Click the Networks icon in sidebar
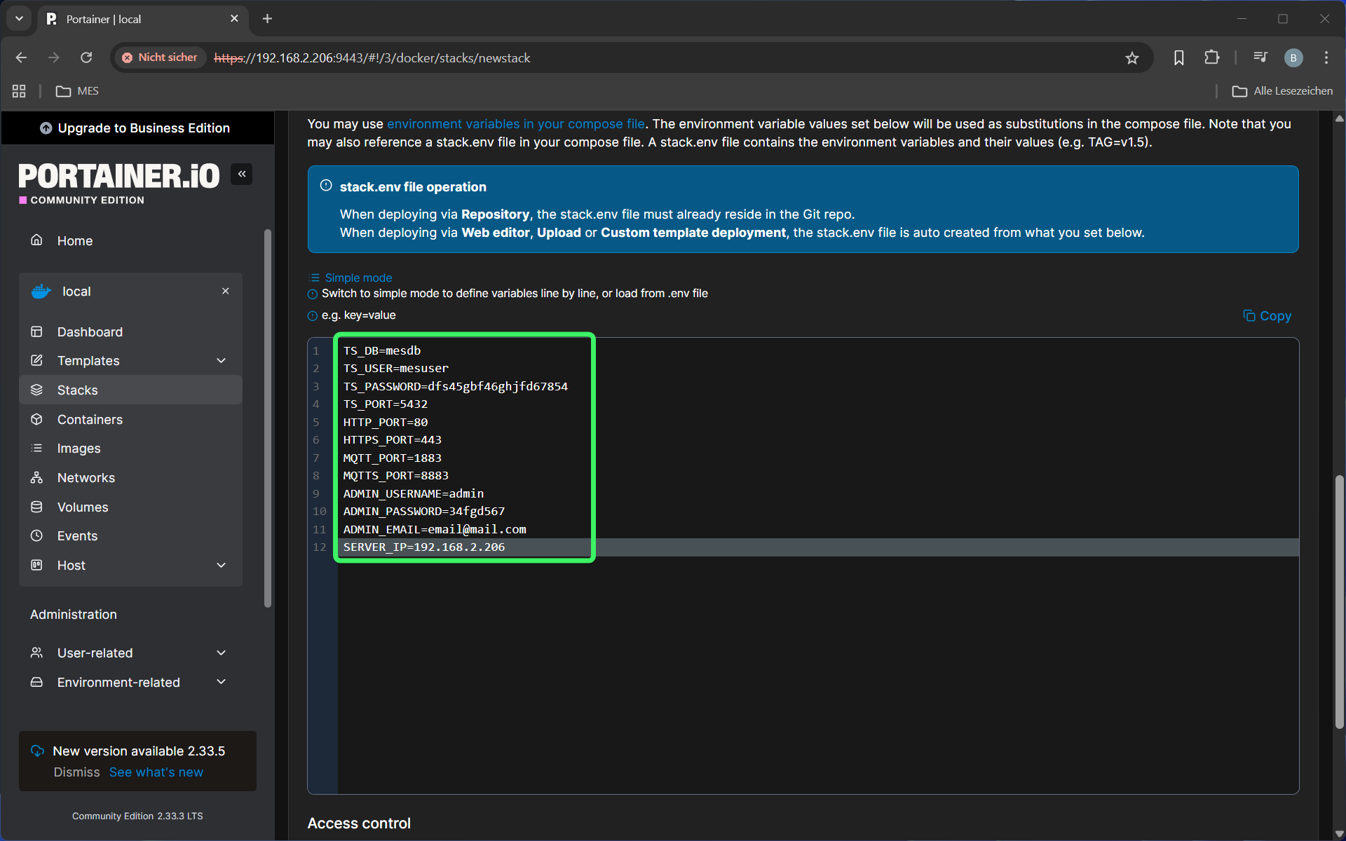1346x841 pixels. 37,477
